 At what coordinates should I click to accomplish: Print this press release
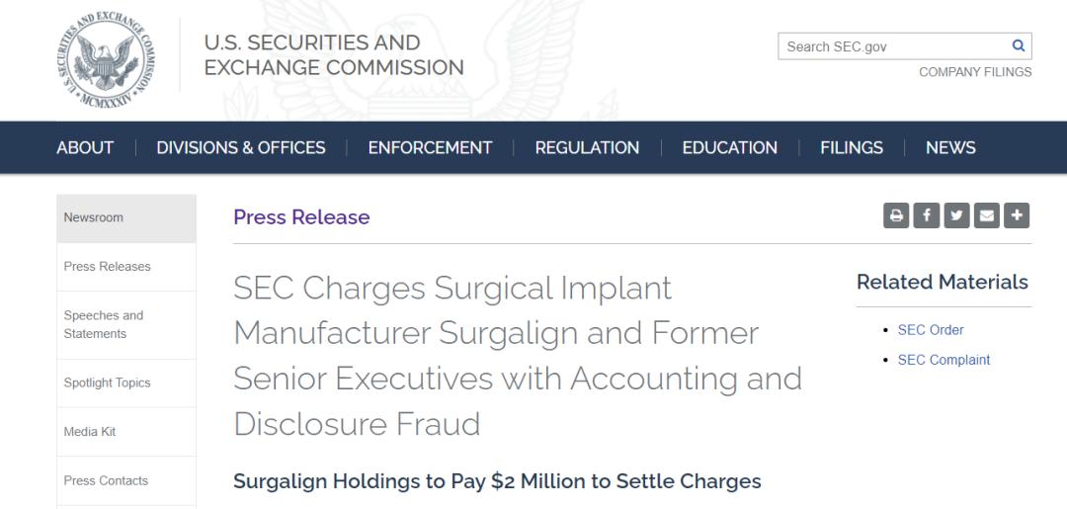tap(896, 215)
